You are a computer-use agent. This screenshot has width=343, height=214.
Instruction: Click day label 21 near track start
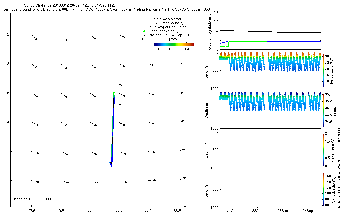coord(117,161)
